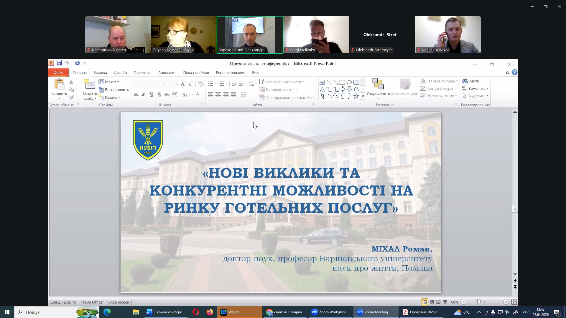Click the fit slide to window icon
The width and height of the screenshot is (566, 318).
(x=514, y=302)
